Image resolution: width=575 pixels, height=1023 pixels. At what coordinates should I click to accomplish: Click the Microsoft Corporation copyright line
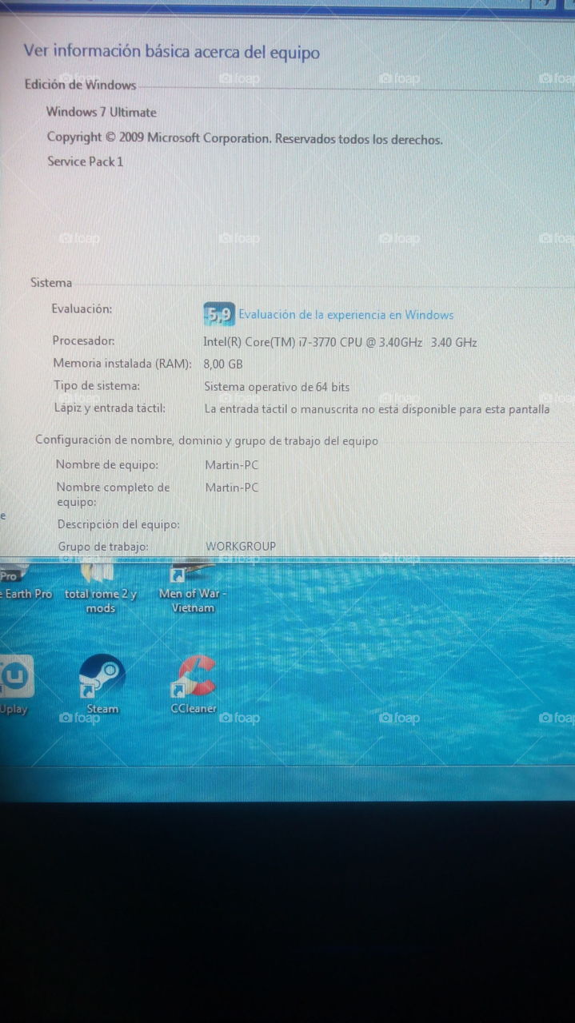[245, 138]
